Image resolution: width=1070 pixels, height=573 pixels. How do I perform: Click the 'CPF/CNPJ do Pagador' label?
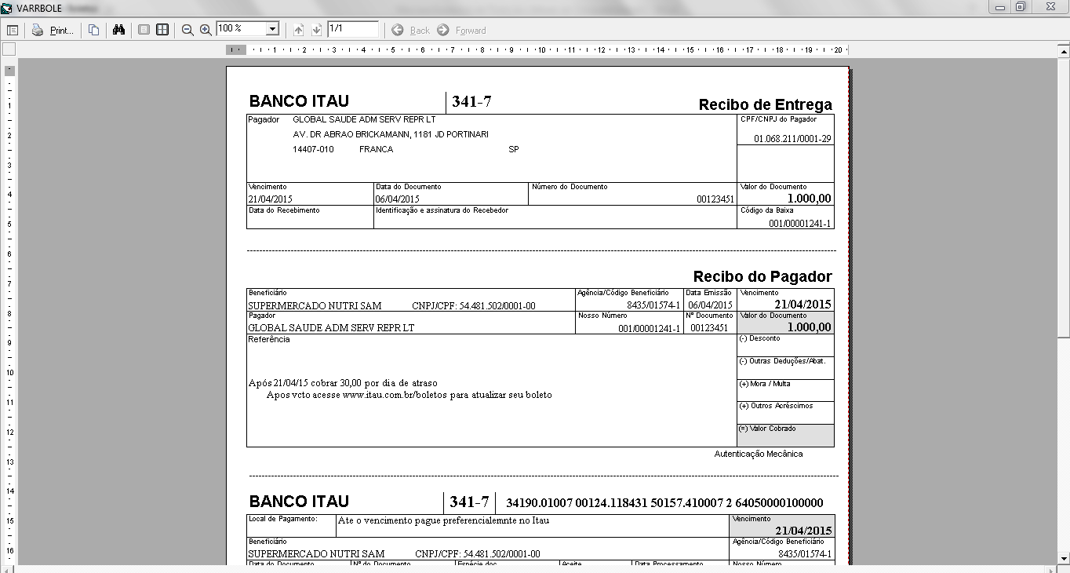point(778,119)
